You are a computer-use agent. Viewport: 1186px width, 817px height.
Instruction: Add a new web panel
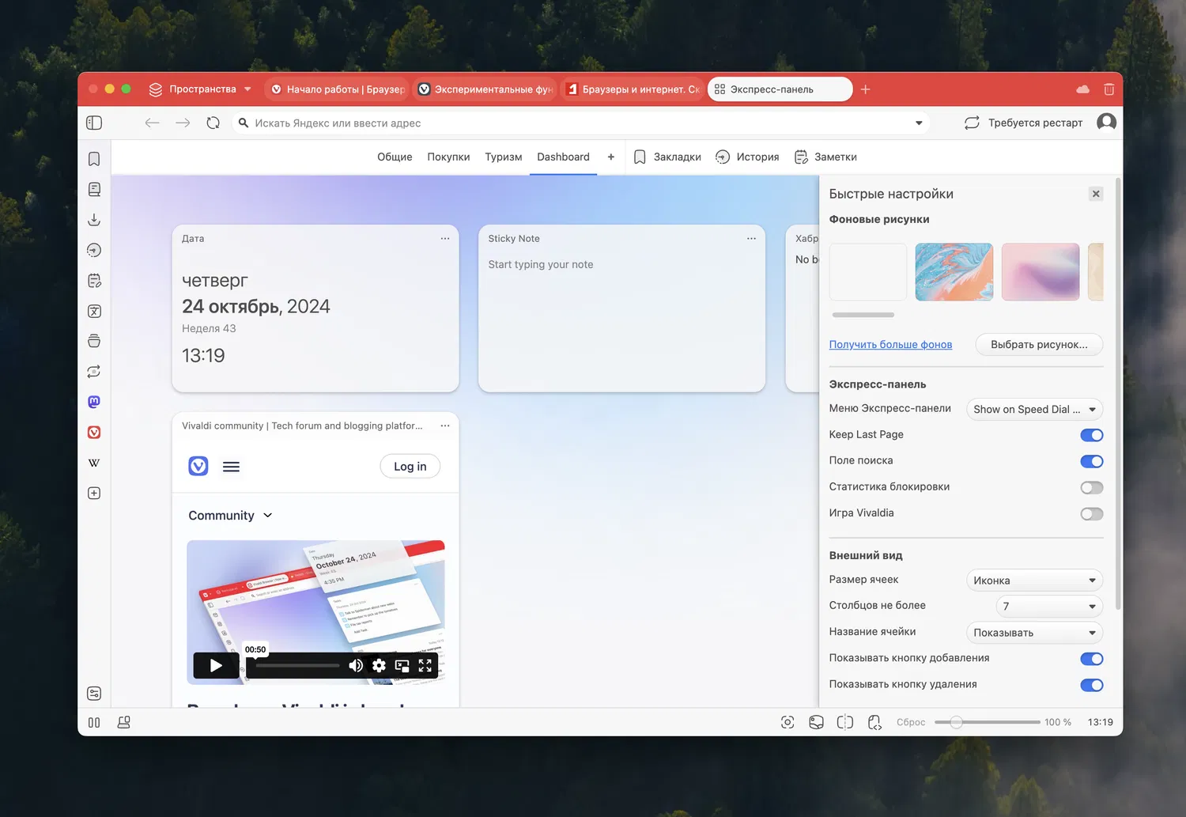pos(94,493)
